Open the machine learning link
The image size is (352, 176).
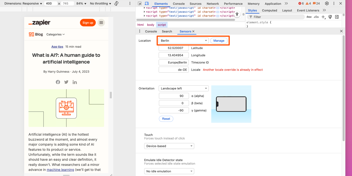click(x=60, y=170)
